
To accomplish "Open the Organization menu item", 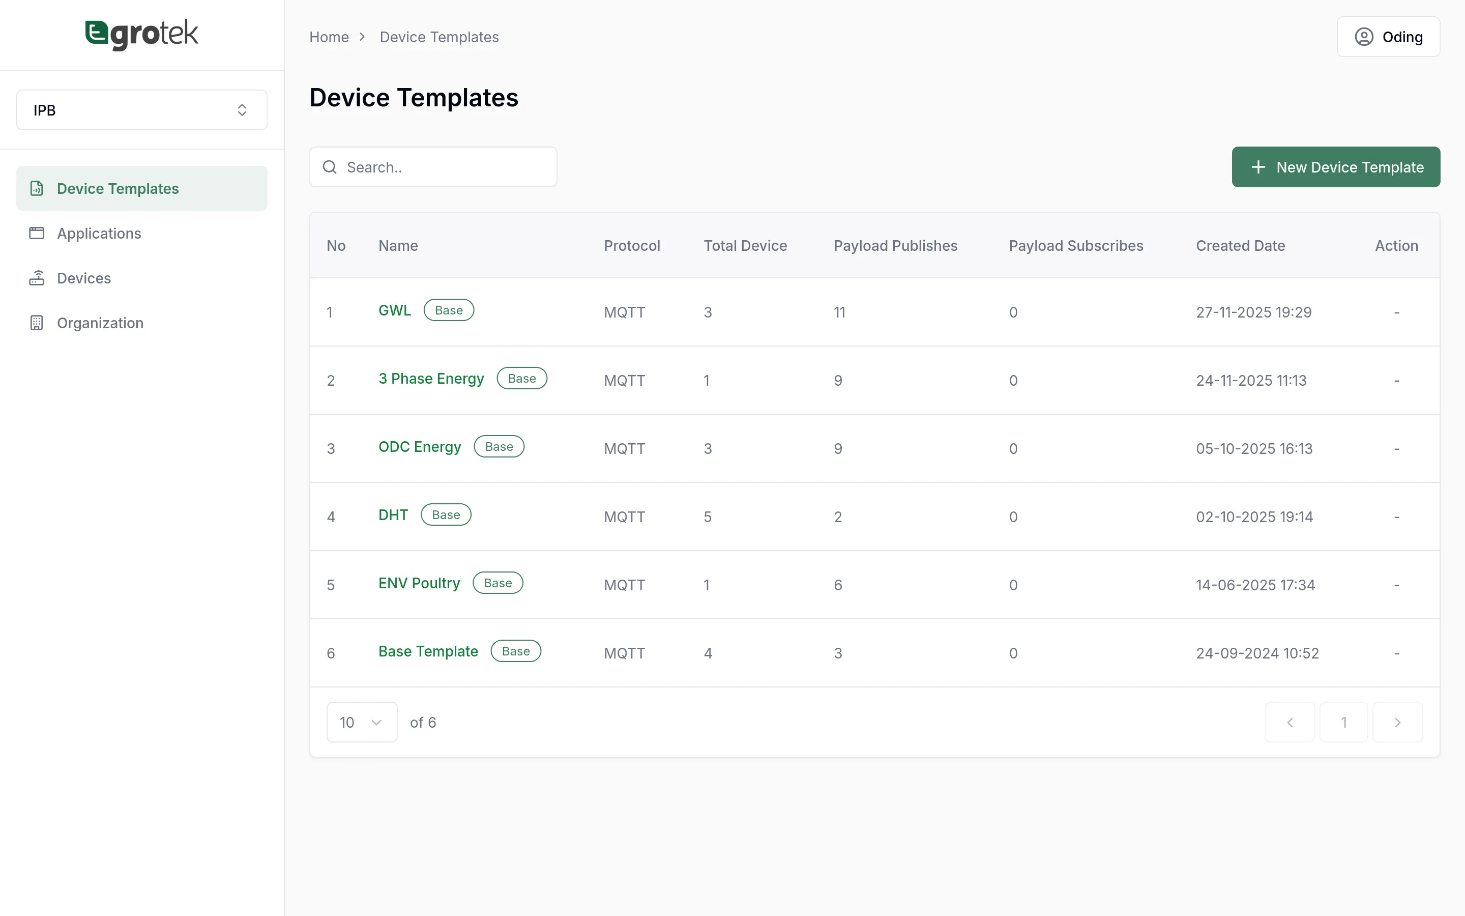I will pos(100,323).
